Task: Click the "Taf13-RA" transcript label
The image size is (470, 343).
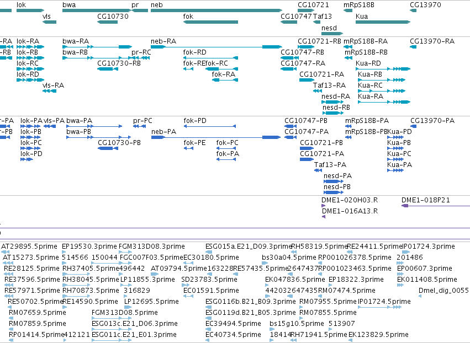Action: 329,85
